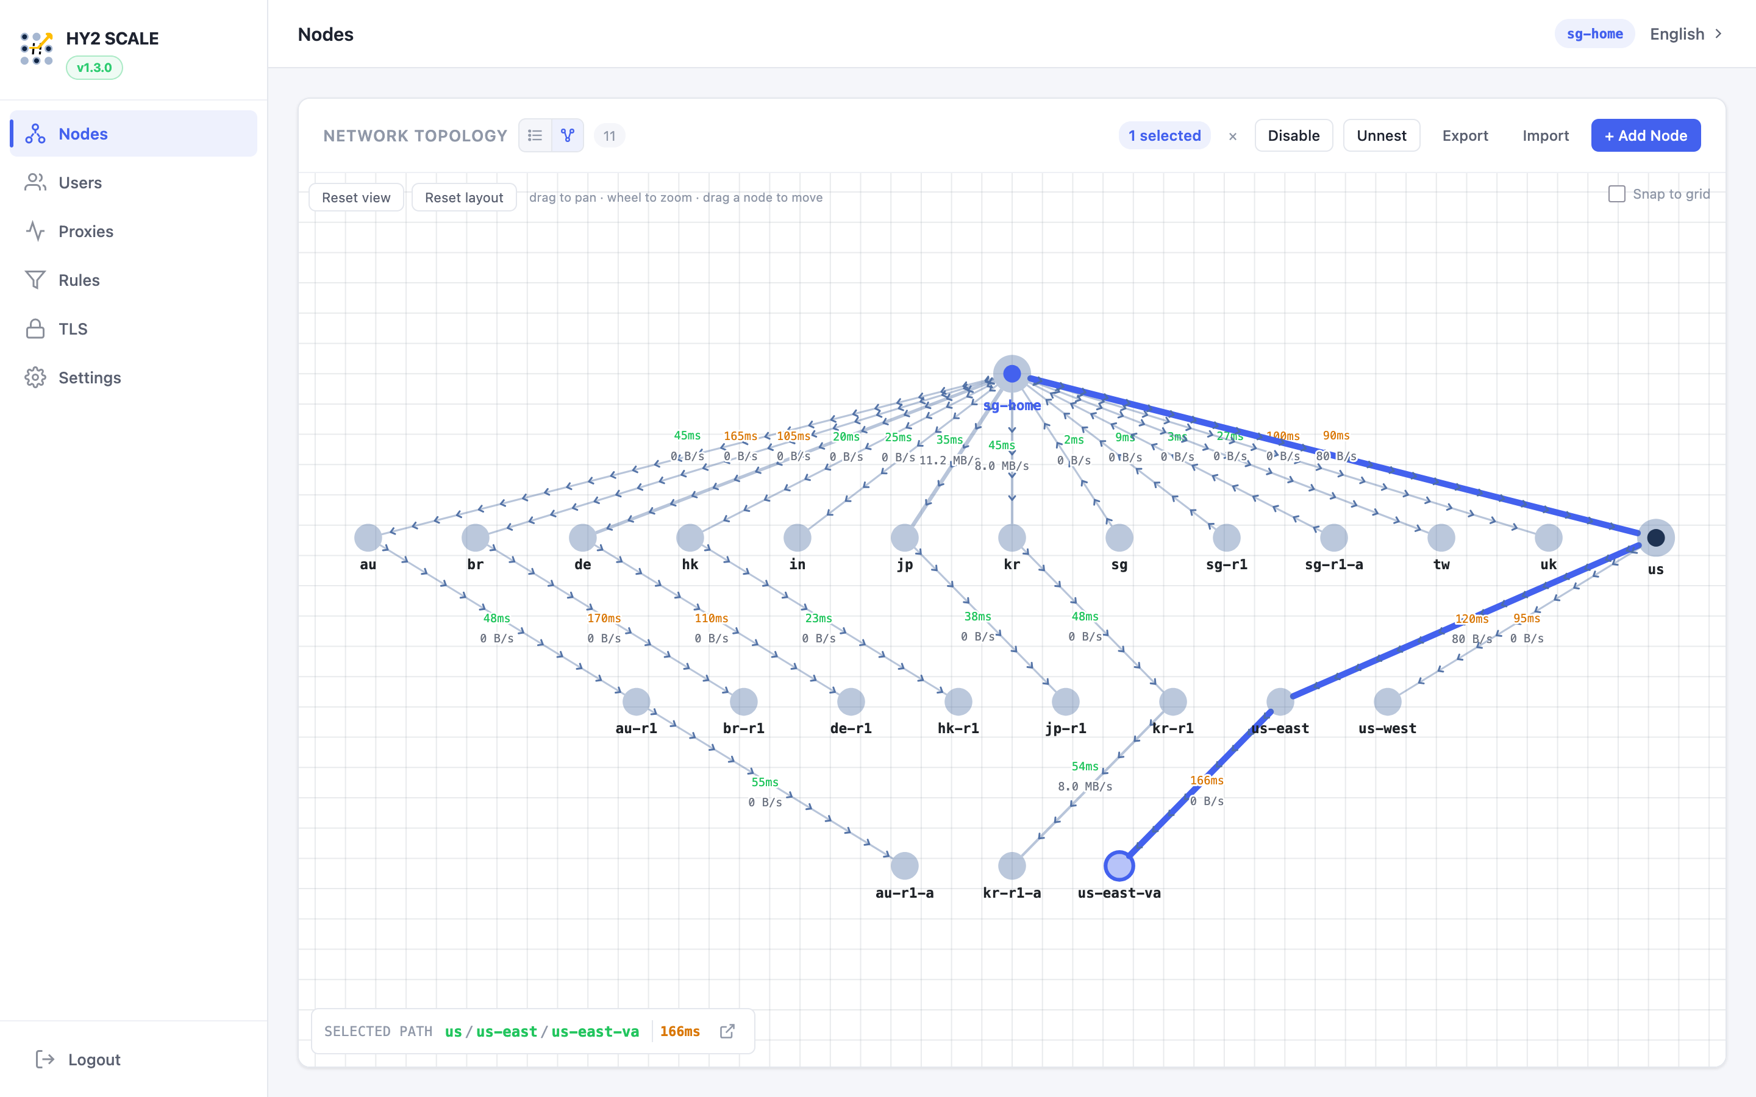Open selected path external link icon

(x=727, y=1031)
